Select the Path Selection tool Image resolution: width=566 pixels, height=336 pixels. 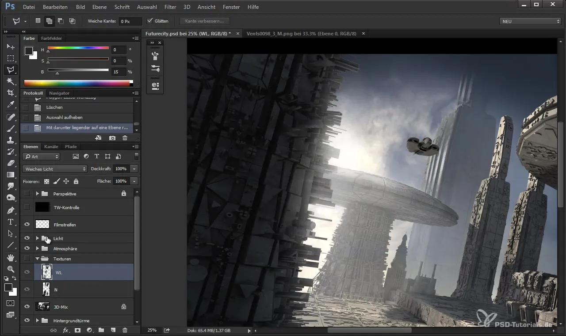(11, 233)
